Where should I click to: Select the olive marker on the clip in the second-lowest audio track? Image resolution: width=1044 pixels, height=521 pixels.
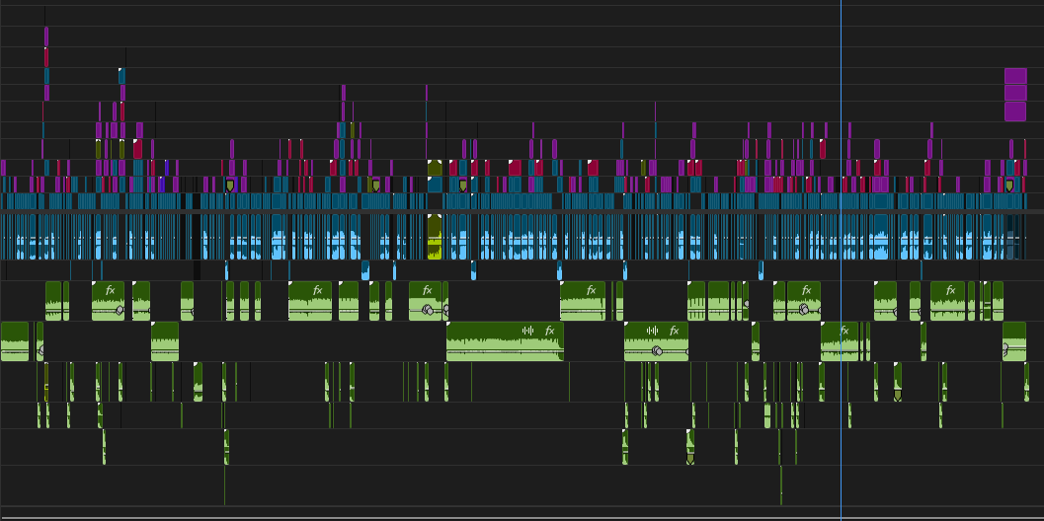[x=690, y=459]
